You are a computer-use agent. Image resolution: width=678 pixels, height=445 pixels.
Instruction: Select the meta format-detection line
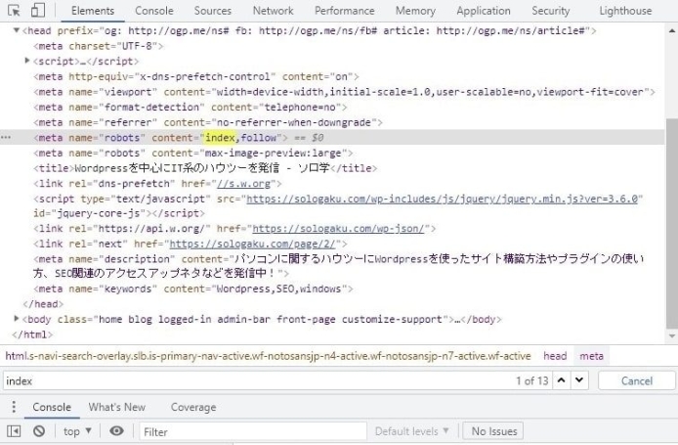click(x=190, y=107)
